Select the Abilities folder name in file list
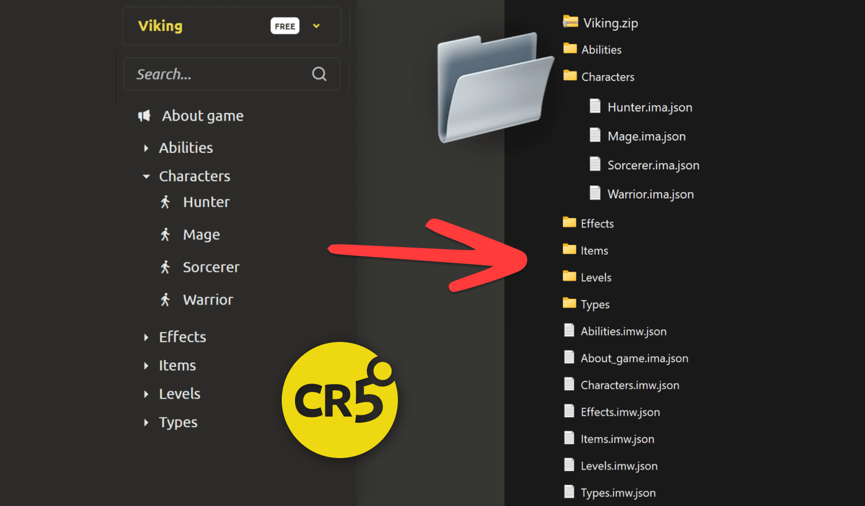Viewport: 865px width, 506px height. coord(601,50)
